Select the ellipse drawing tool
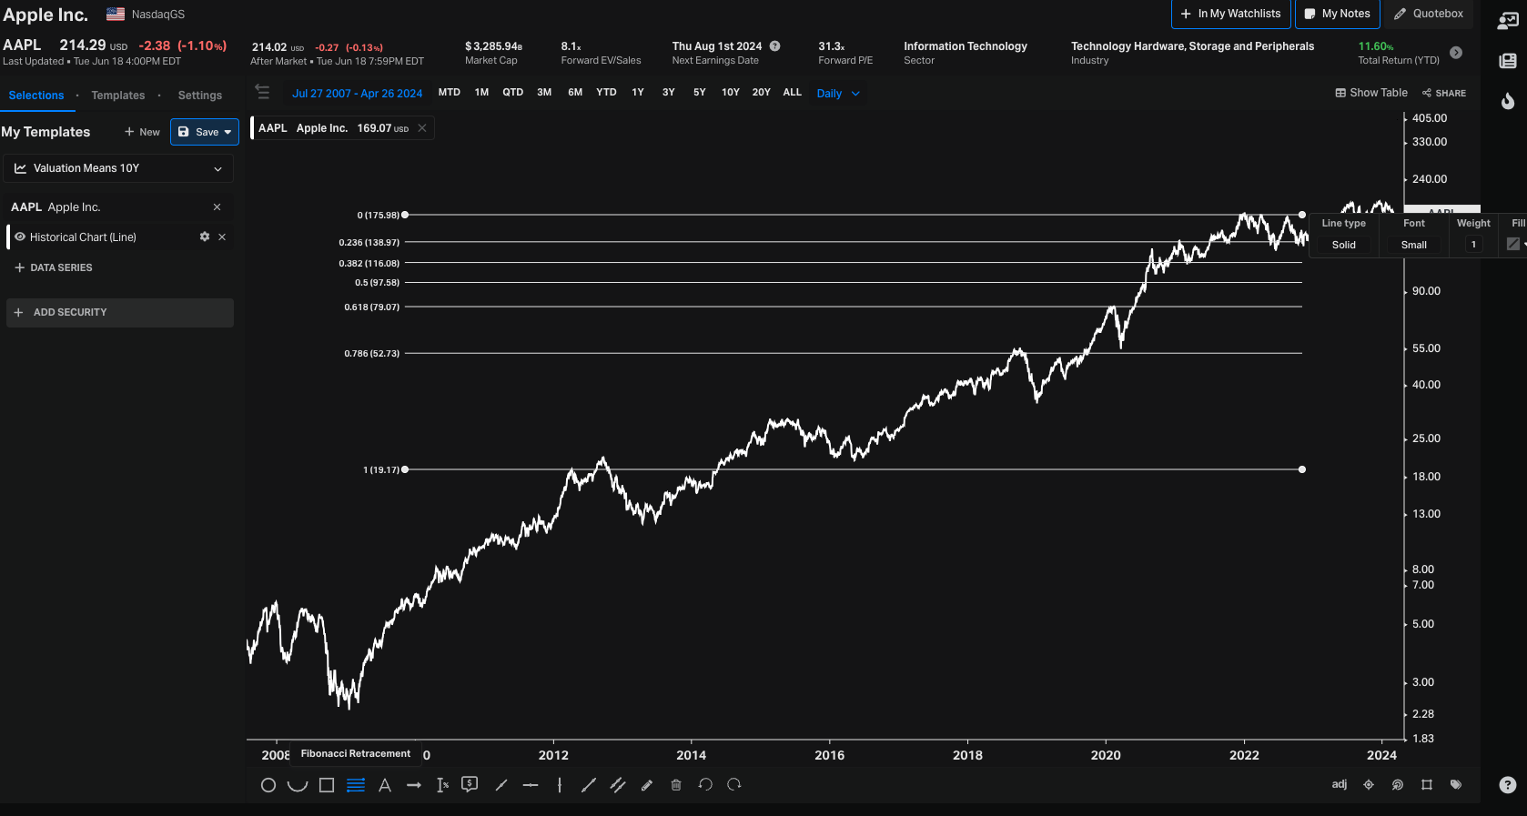 (268, 785)
